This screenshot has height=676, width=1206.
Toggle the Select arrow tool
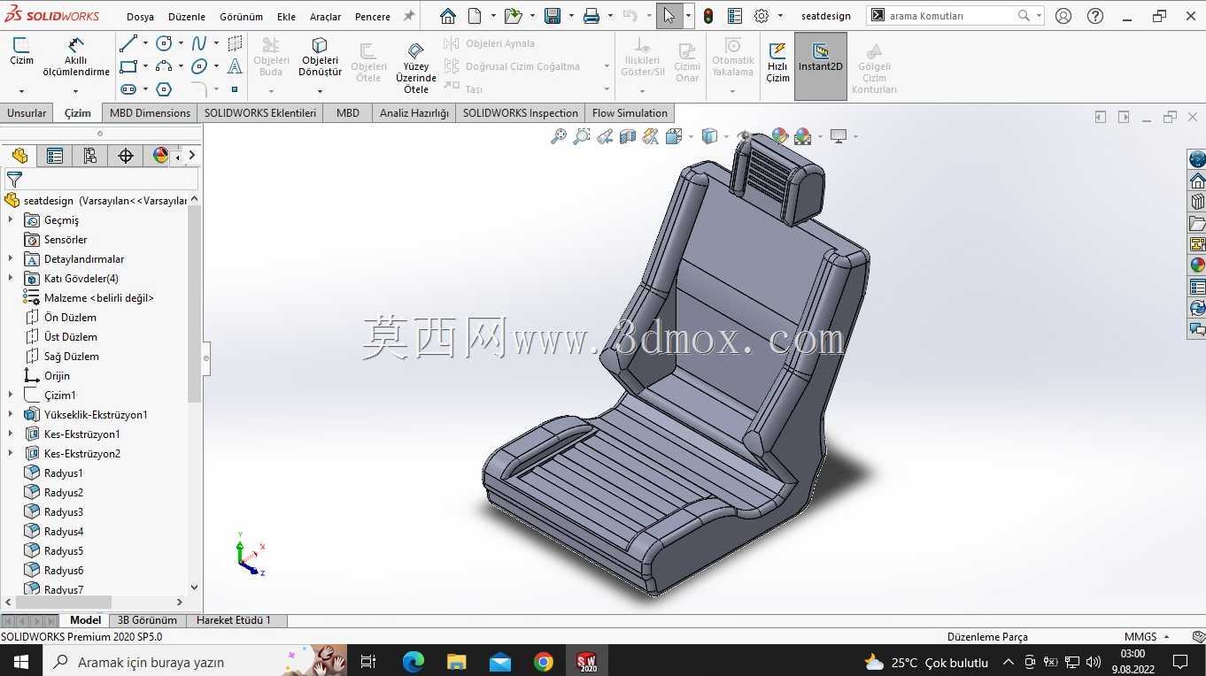pyautogui.click(x=669, y=16)
